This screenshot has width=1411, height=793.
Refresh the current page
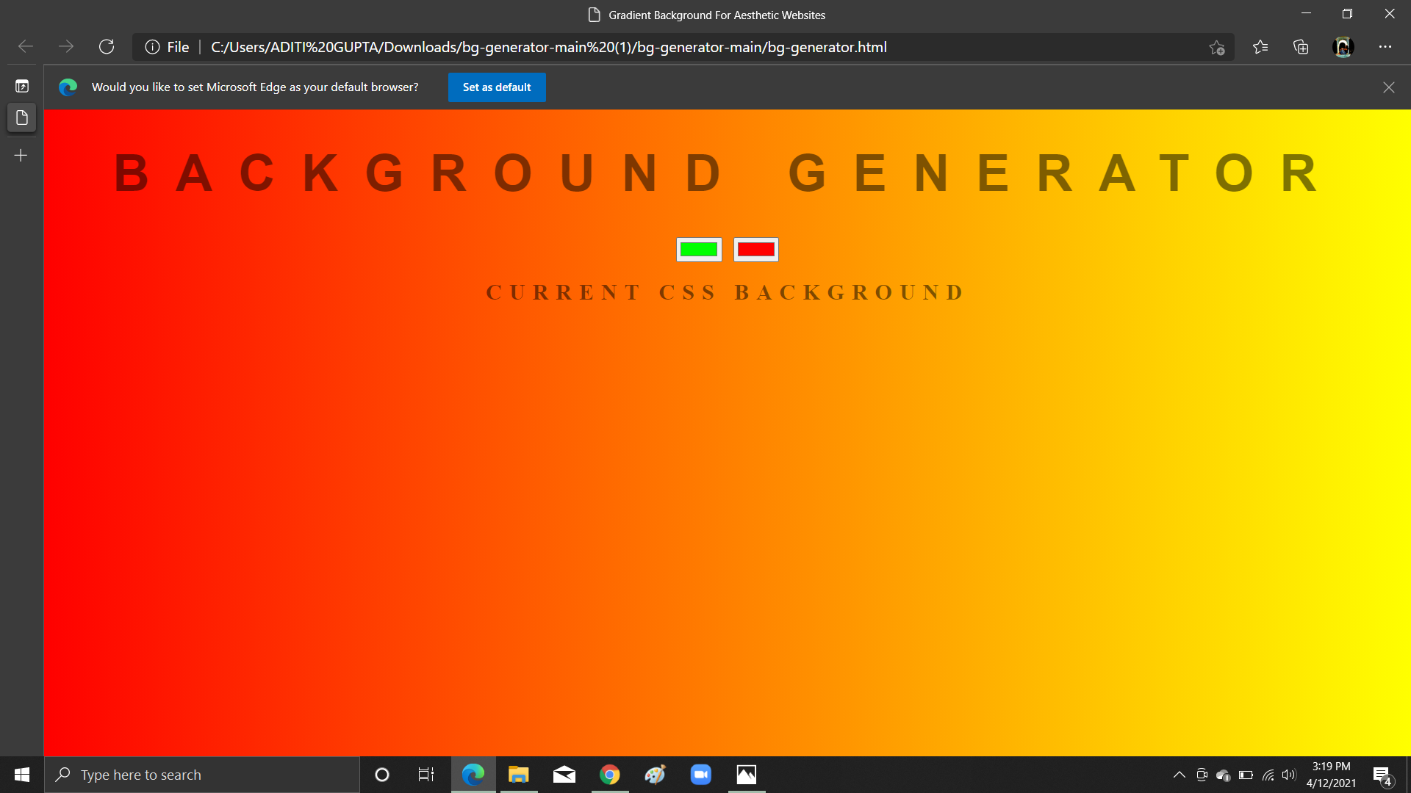click(x=107, y=46)
